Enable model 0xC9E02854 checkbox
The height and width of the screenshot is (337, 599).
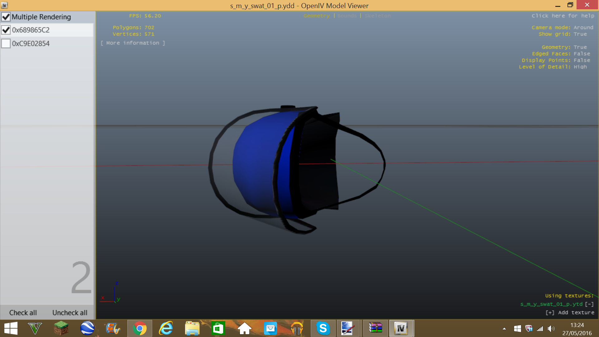coord(6,43)
